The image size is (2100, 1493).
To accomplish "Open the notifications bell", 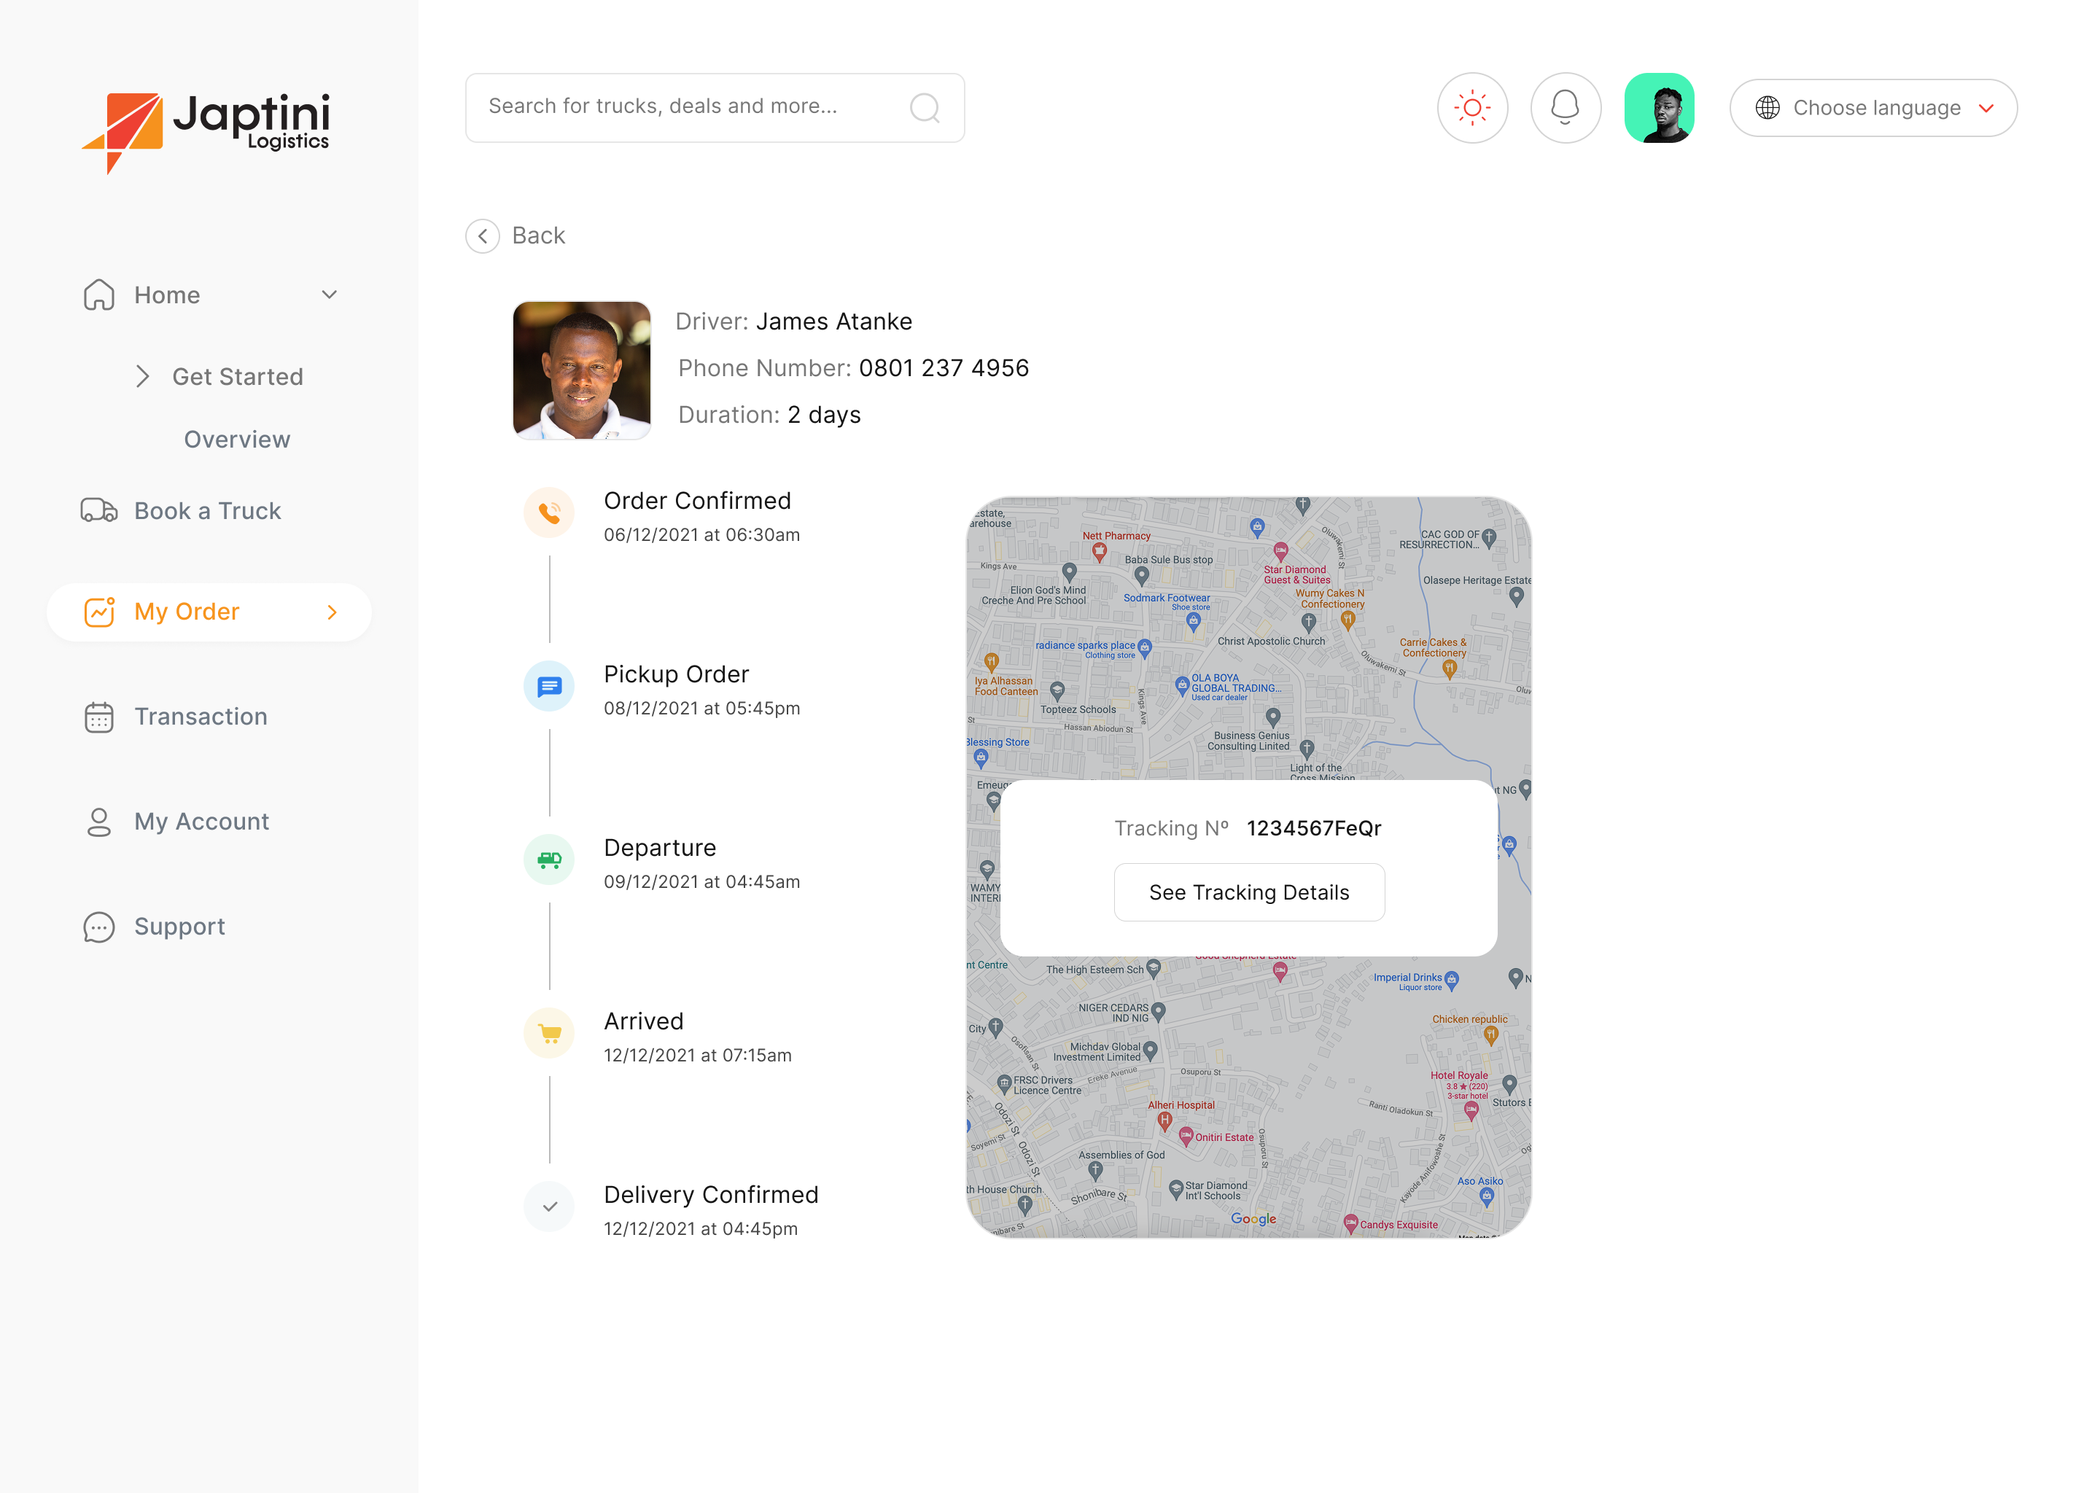I will [1565, 108].
